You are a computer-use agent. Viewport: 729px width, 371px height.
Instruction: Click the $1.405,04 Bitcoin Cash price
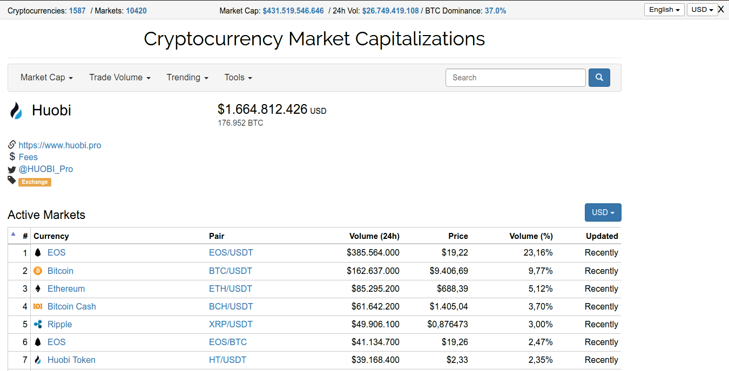pos(449,306)
